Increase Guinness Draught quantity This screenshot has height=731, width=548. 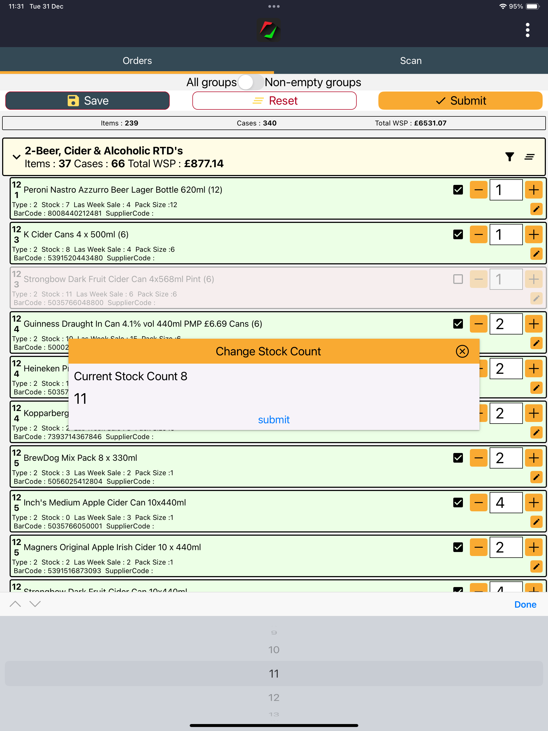pos(534,324)
